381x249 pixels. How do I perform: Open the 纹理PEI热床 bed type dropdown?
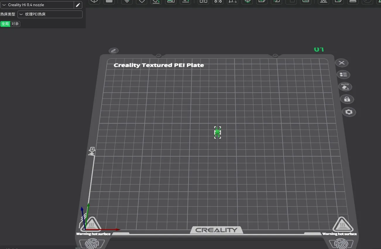(50, 14)
